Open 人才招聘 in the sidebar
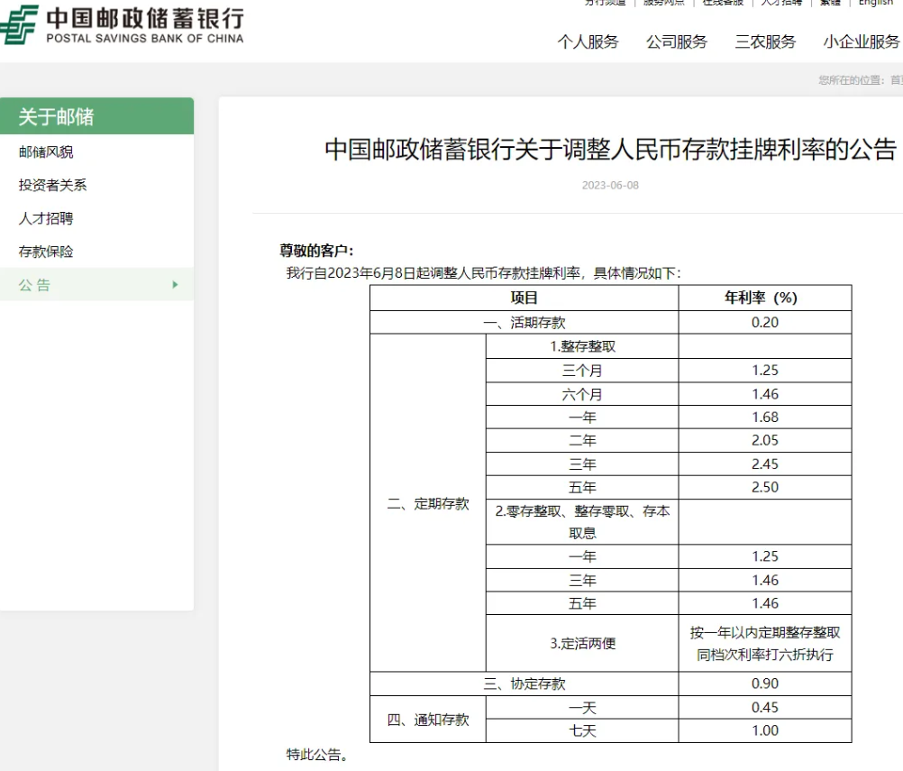The height and width of the screenshot is (771, 903). 46,218
